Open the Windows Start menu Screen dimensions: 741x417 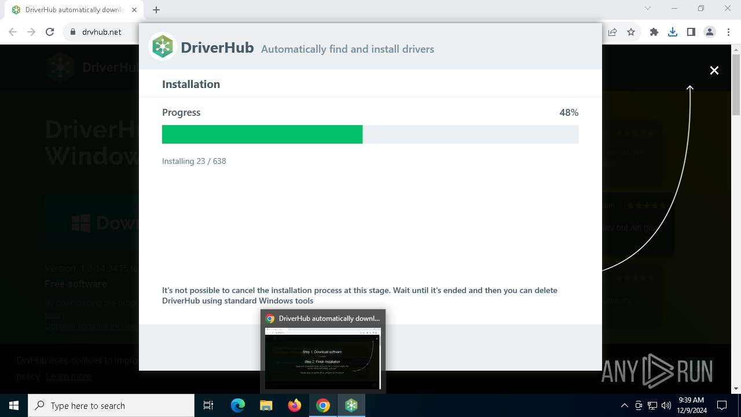click(14, 405)
